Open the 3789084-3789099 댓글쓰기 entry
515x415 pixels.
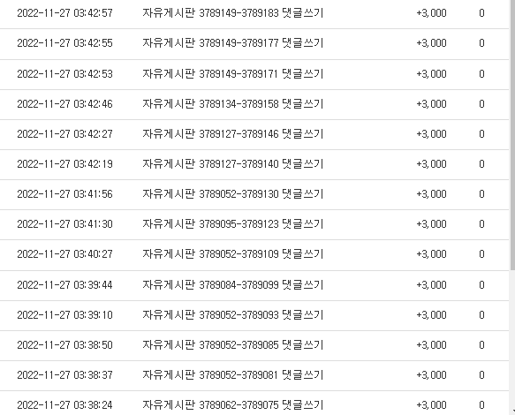click(233, 284)
